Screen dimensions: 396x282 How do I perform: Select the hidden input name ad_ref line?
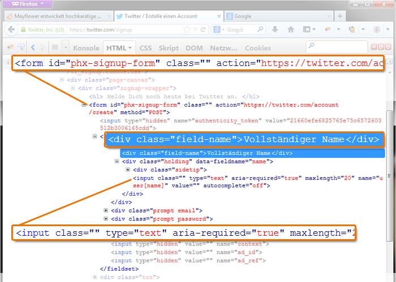pyautogui.click(x=188, y=261)
